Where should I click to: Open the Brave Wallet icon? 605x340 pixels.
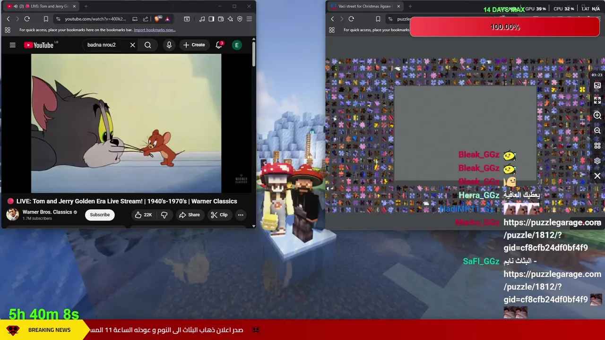pyautogui.click(x=221, y=19)
